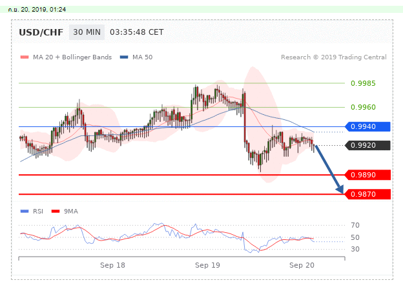This screenshot has width=403, height=287.
Task: Click the USD/CHF pair title
Action: (x=41, y=32)
